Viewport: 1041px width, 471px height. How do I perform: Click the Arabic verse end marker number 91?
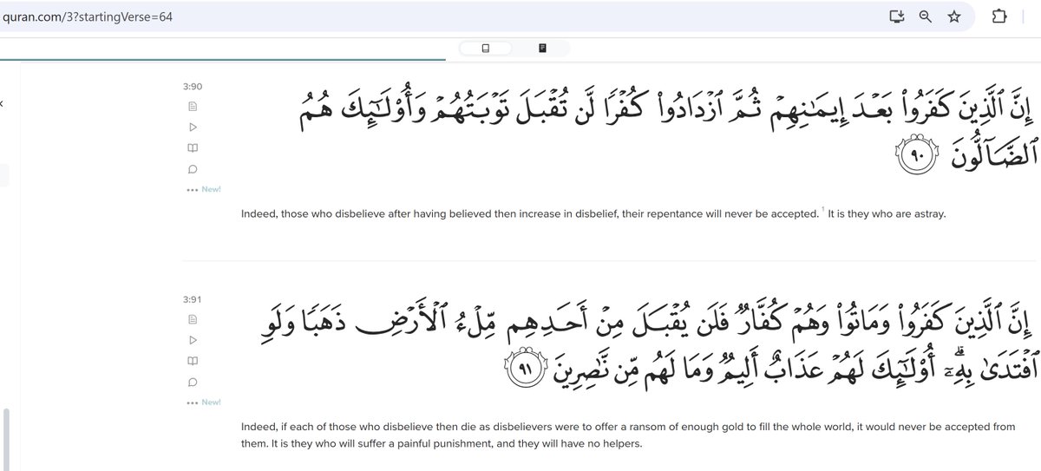coord(527,368)
